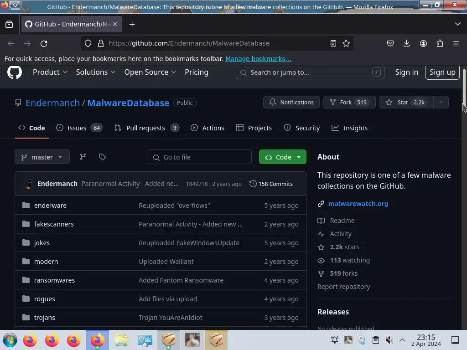This screenshot has width=467, height=350.
Task: Open the fakescanners folder
Action: click(54, 224)
